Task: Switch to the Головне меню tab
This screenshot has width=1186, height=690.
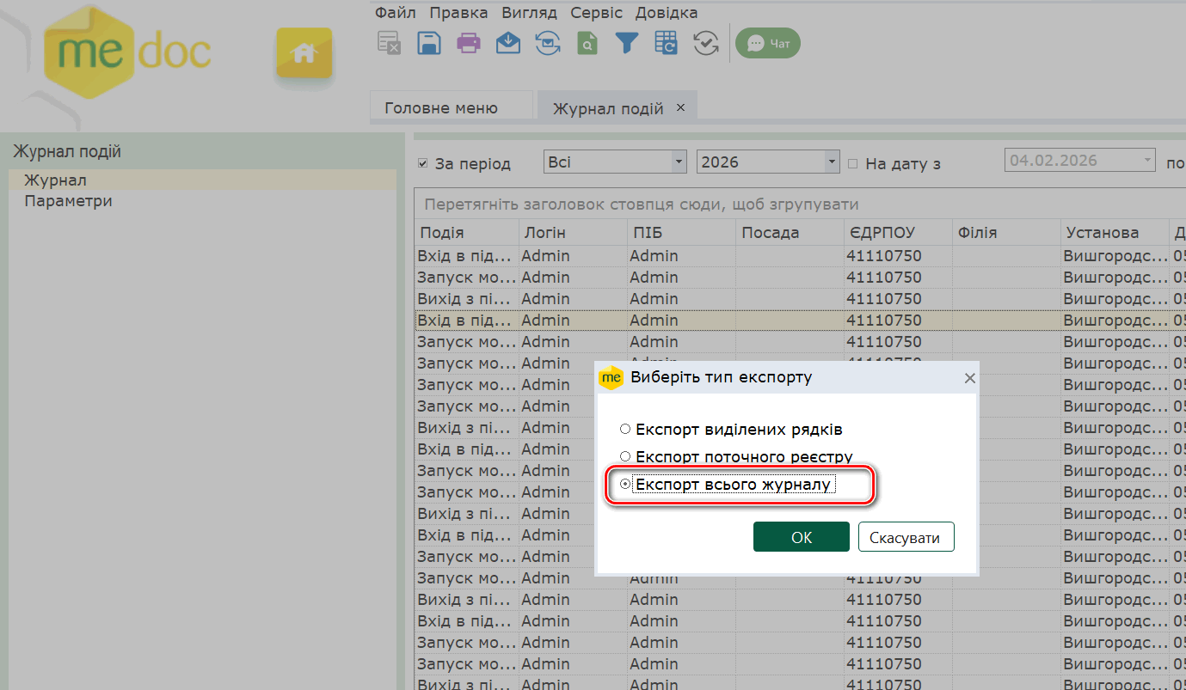Action: coord(441,108)
